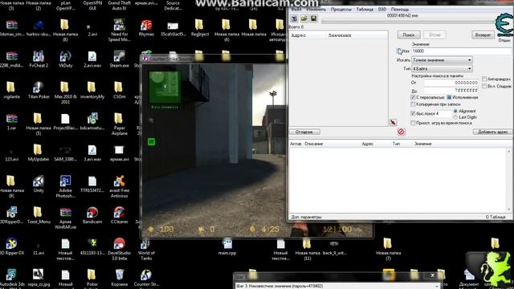Image resolution: width=514 pixels, height=289 pixels.
Task: Click the 'Поиск' first scan button
Action: 409,35
